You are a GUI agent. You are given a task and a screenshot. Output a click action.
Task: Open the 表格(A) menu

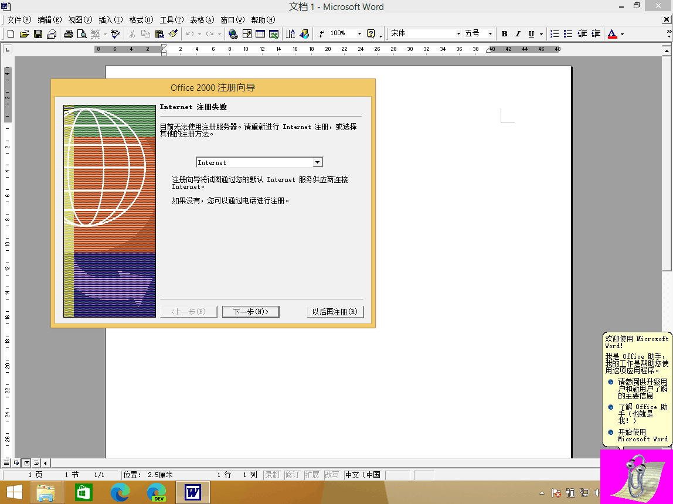coord(202,20)
